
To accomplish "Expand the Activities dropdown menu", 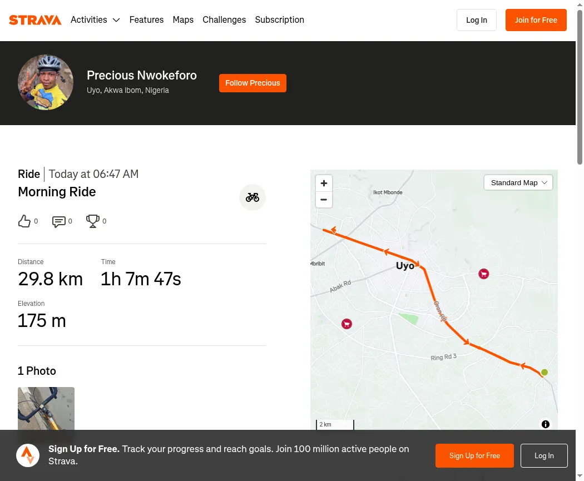I will pyautogui.click(x=95, y=19).
